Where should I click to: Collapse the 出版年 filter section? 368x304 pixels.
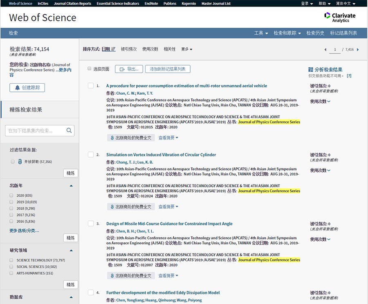(x=71, y=186)
